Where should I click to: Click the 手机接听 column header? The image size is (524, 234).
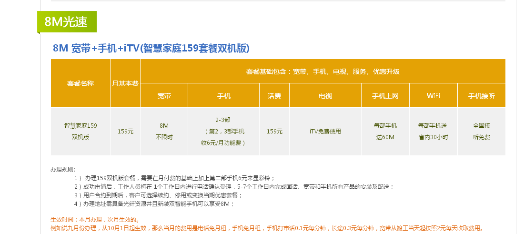pyautogui.click(x=482, y=96)
